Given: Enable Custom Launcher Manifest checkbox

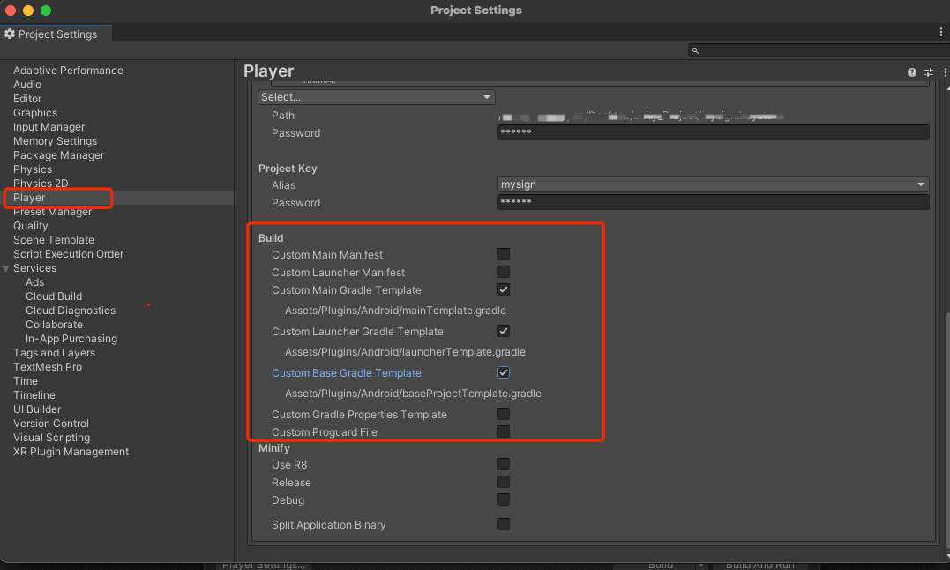Looking at the screenshot, I should (x=504, y=272).
